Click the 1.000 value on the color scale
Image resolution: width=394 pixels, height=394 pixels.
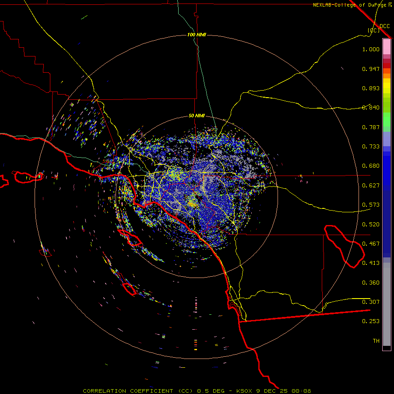(x=371, y=49)
